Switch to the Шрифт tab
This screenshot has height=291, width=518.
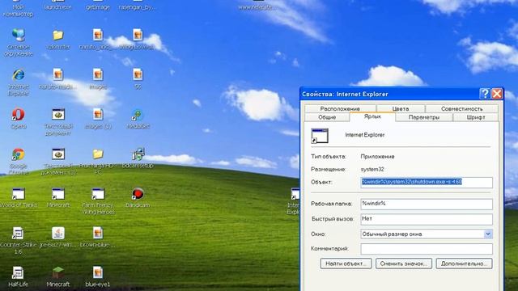click(x=476, y=117)
